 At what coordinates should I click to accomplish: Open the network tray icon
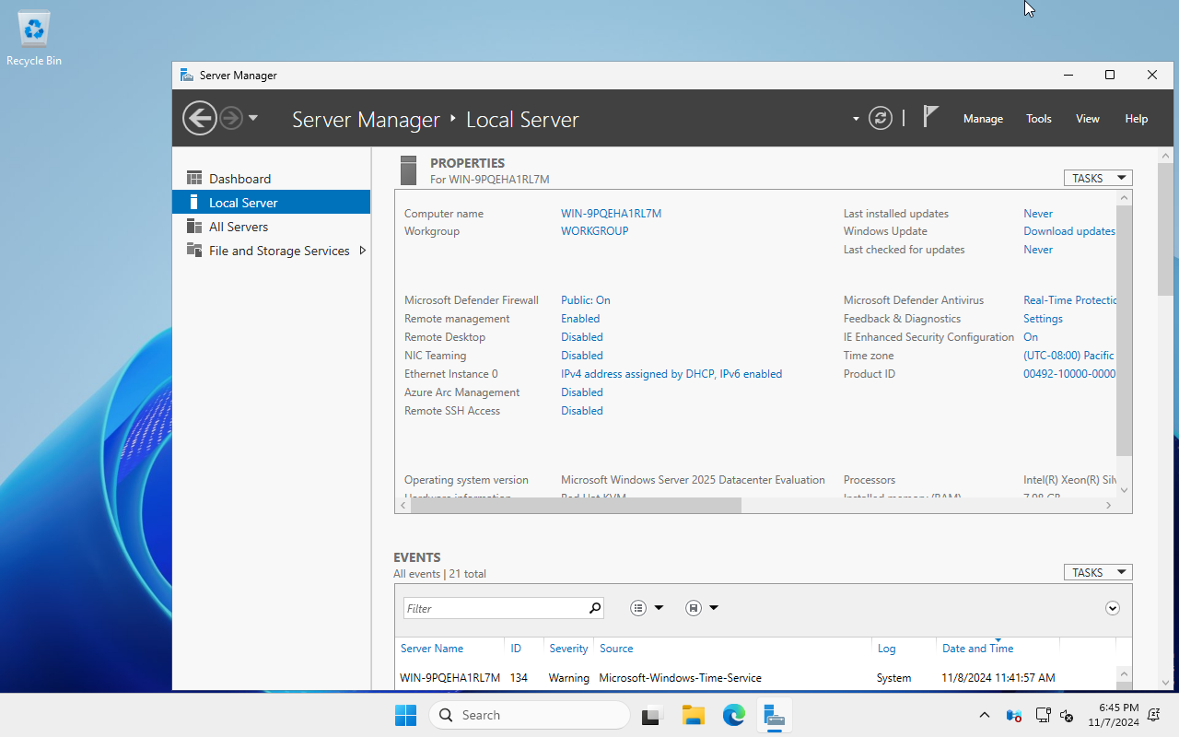coord(1044,715)
